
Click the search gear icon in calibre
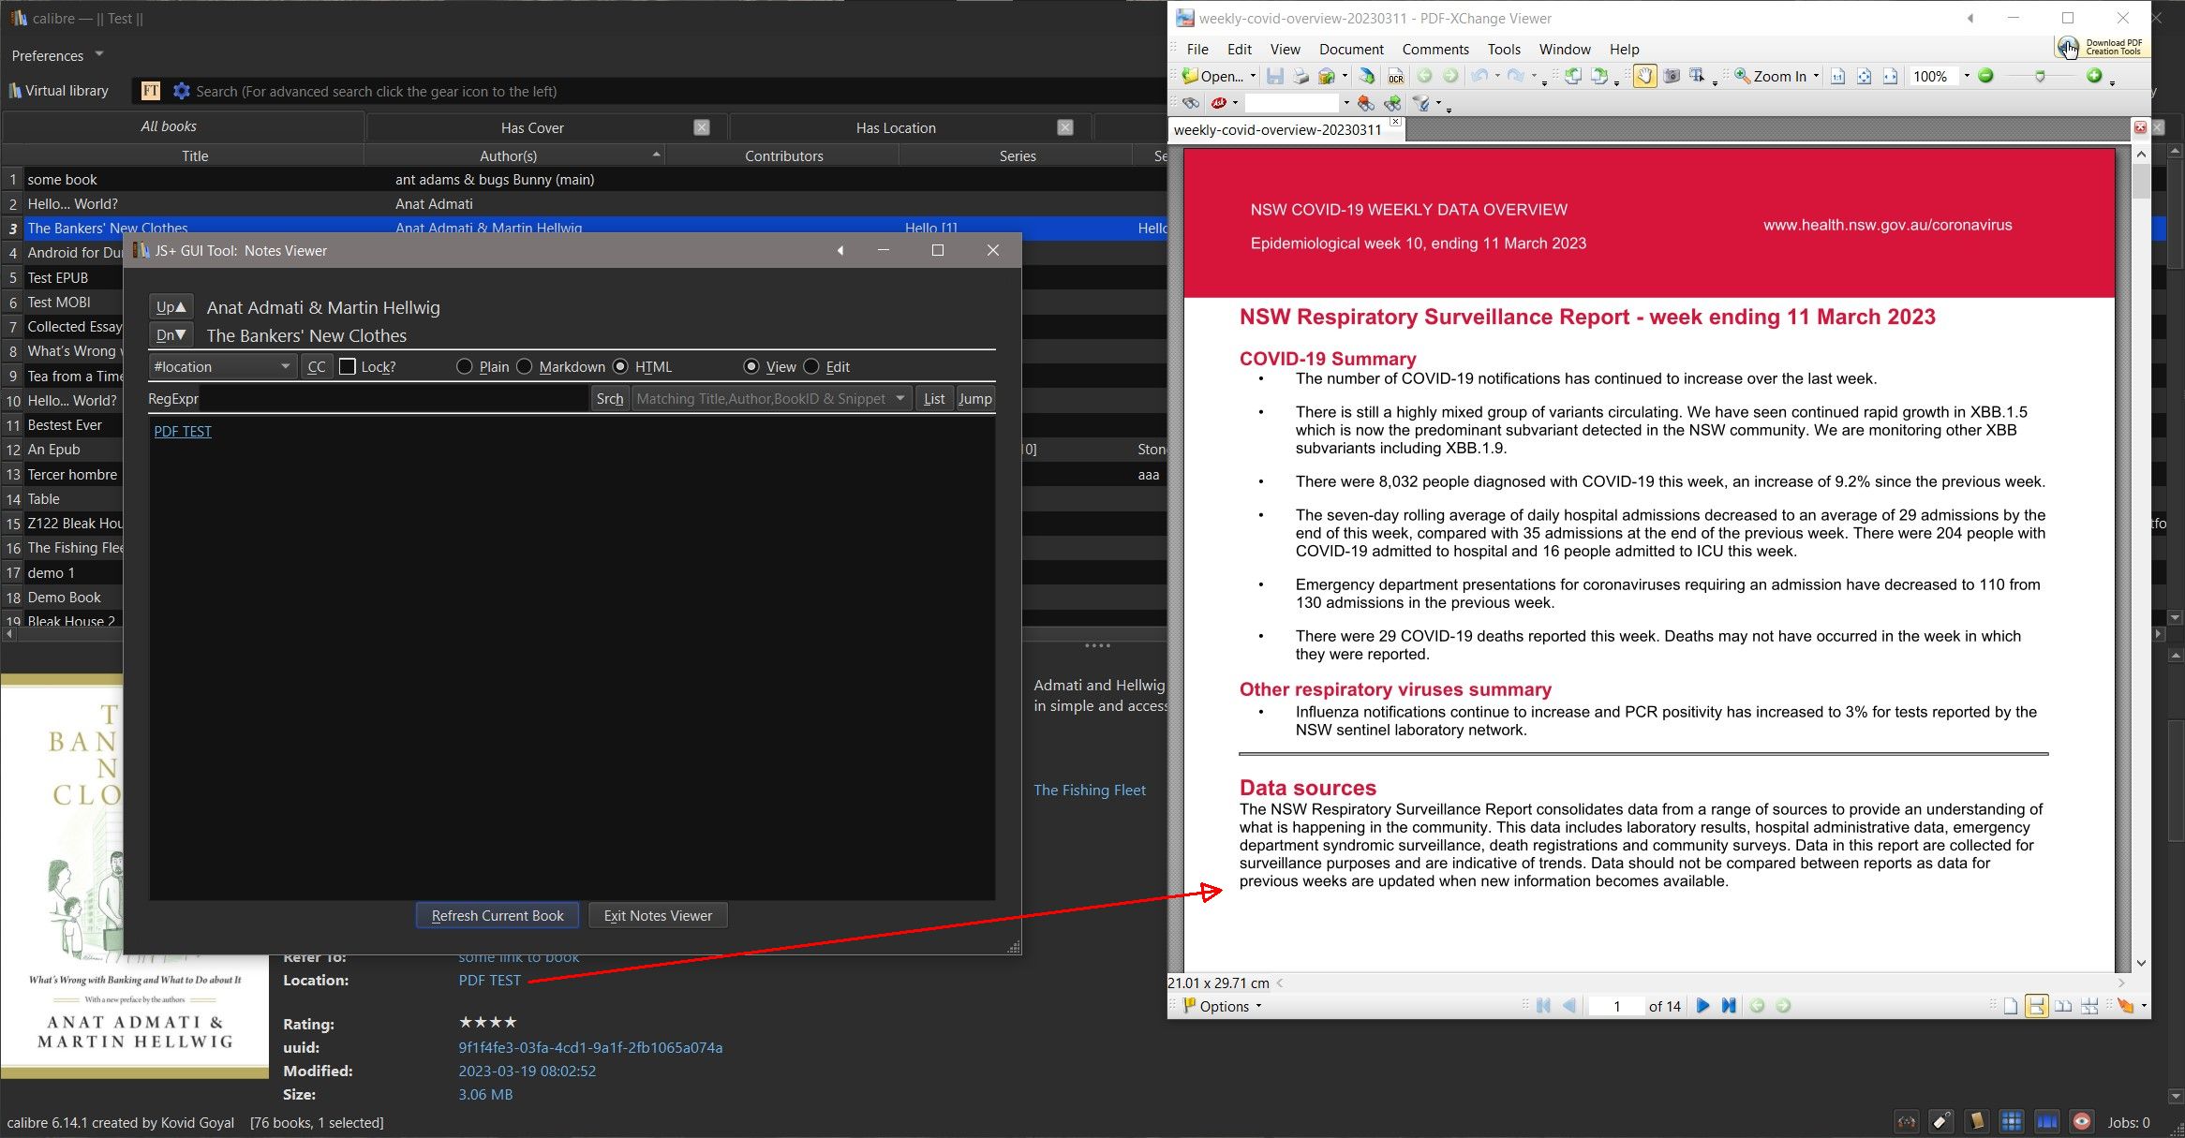(181, 91)
